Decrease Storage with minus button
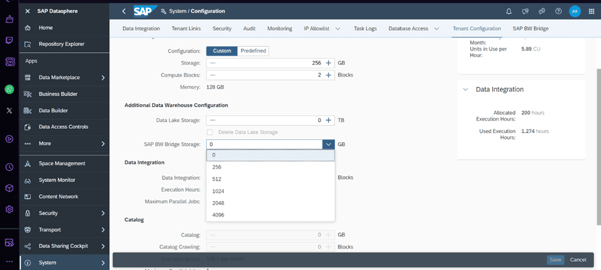This screenshot has width=601, height=270. point(212,63)
